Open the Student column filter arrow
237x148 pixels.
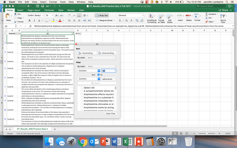(x=16, y=34)
